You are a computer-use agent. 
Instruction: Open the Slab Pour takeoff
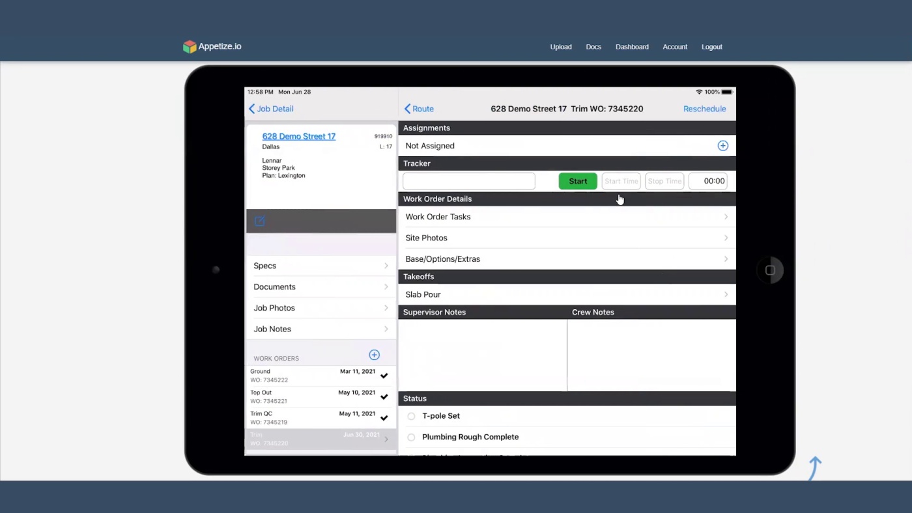coord(567,294)
